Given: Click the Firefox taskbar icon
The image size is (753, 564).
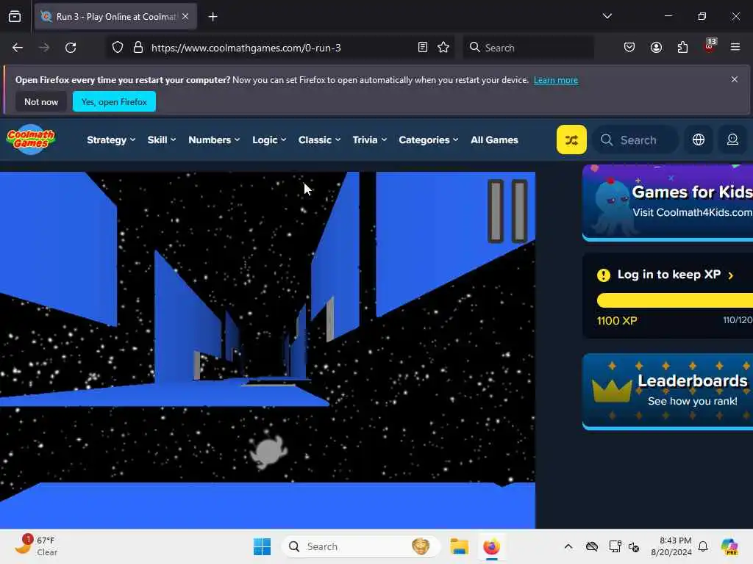Looking at the screenshot, I should point(492,546).
